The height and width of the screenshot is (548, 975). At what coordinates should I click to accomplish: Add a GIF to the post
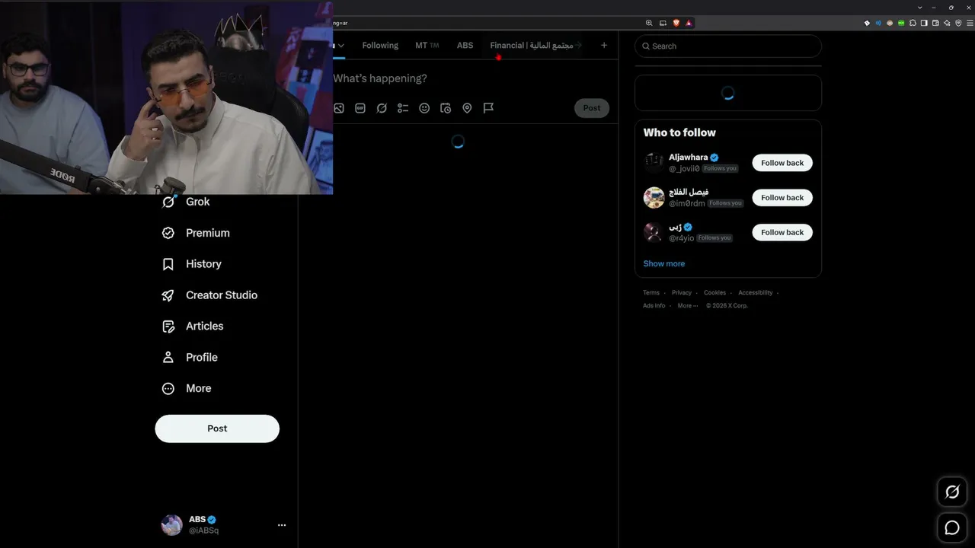360,108
